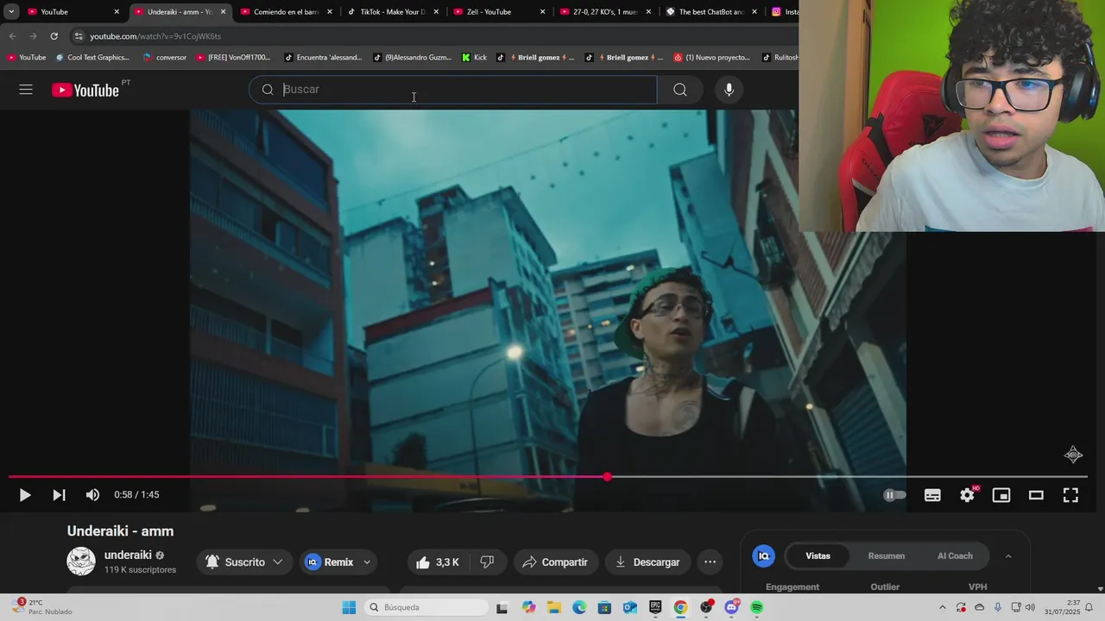Screen dimensions: 1105x621
Task: Open the Kick bookmark
Action: tap(475, 58)
